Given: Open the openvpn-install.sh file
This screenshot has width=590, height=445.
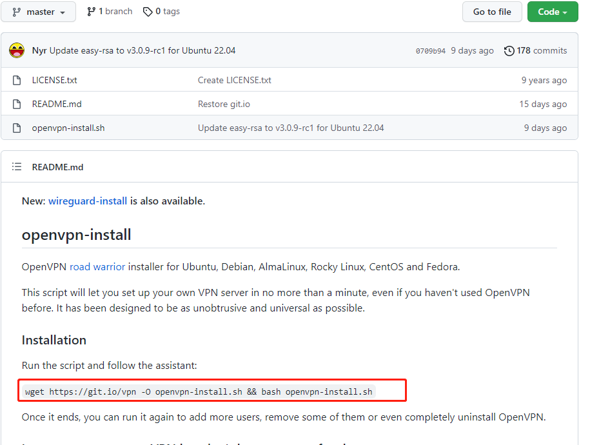Looking at the screenshot, I should coord(68,128).
